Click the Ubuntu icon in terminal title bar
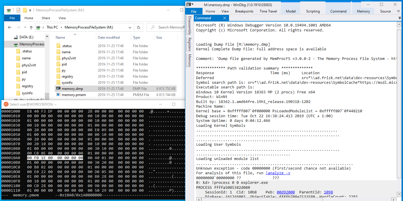Viewport: 403px width, 201px height. (x=6, y=104)
